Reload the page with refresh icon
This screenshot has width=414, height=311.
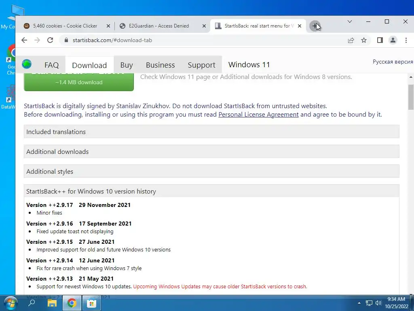pos(50,40)
